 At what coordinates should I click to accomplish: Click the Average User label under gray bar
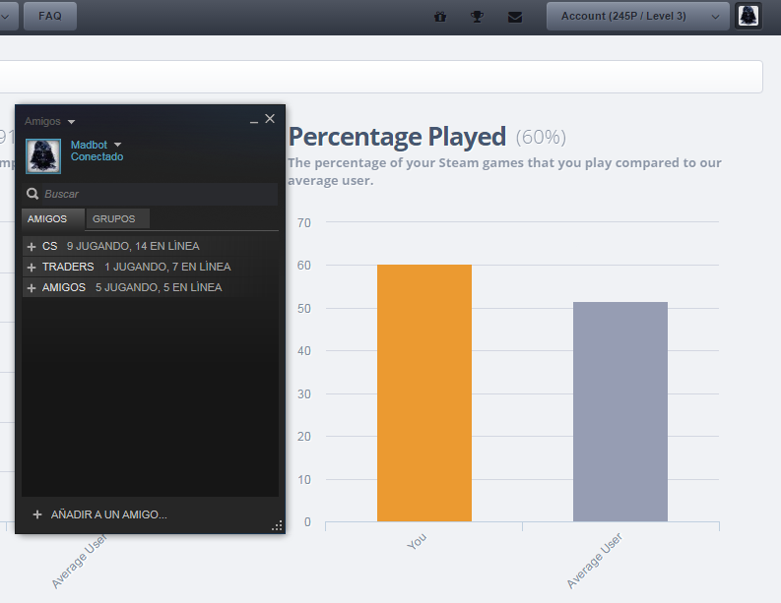point(595,561)
